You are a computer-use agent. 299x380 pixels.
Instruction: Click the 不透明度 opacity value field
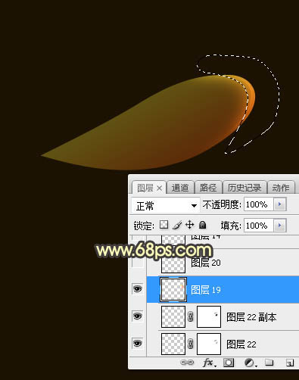[x=259, y=204]
